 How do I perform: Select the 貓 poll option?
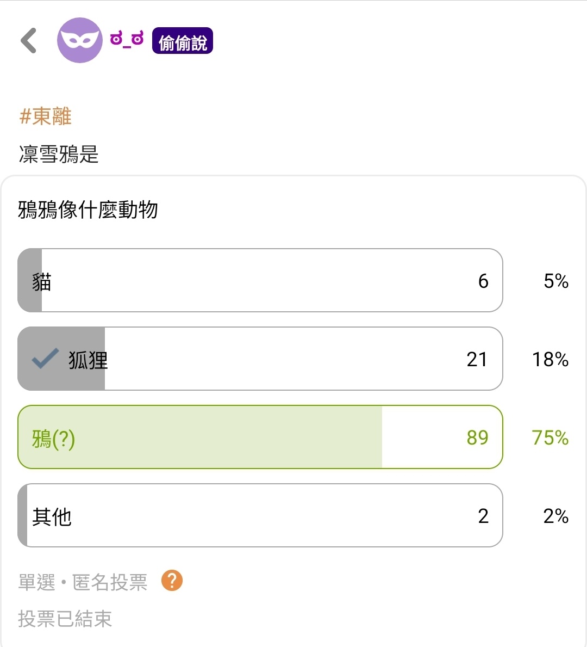(260, 280)
